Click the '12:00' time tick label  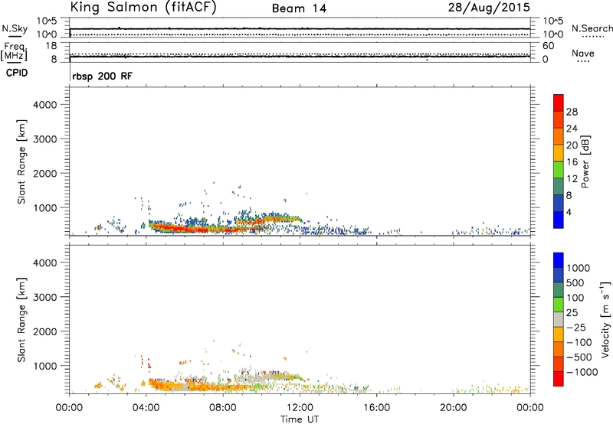(300, 408)
